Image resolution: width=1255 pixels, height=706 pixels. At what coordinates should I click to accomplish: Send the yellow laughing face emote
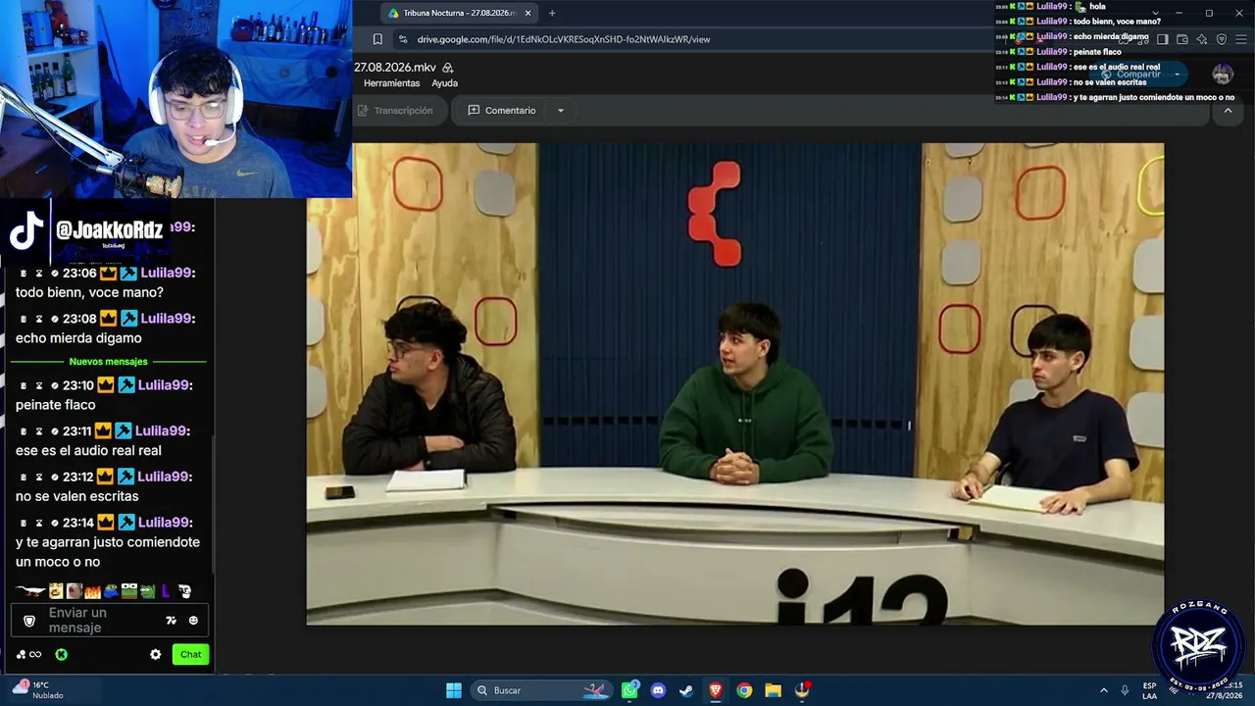pyautogui.click(x=56, y=591)
